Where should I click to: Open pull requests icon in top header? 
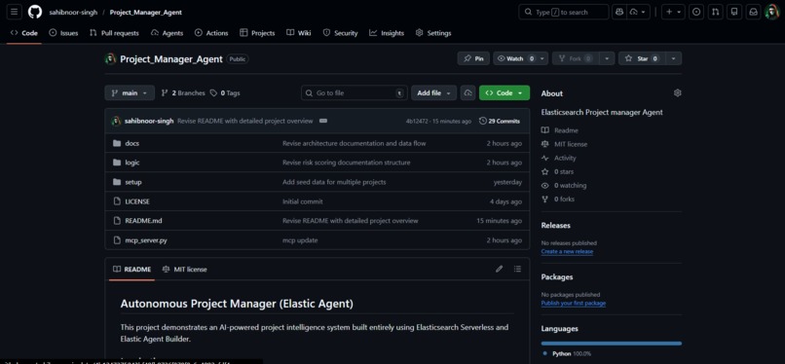tap(715, 12)
